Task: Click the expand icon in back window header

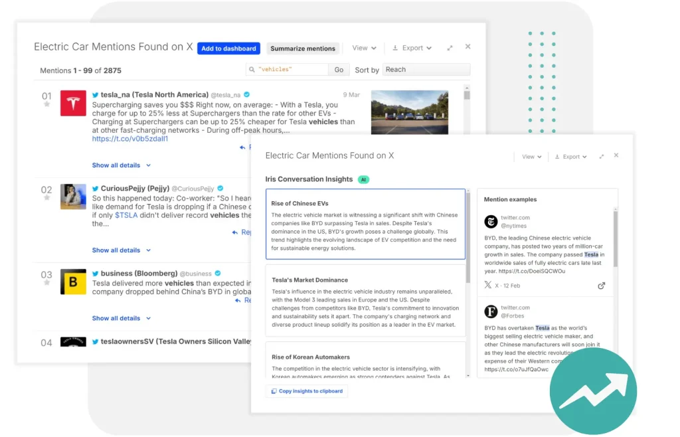Action: 450,48
